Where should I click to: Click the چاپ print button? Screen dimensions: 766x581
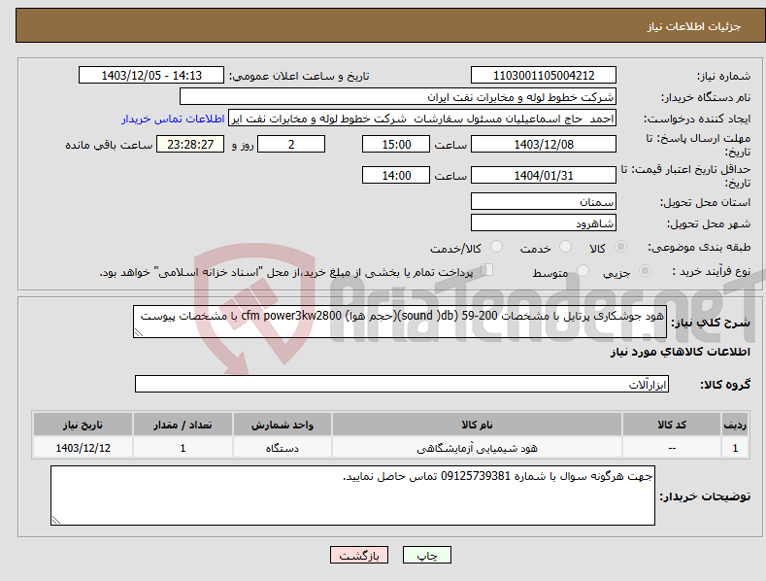427,555
